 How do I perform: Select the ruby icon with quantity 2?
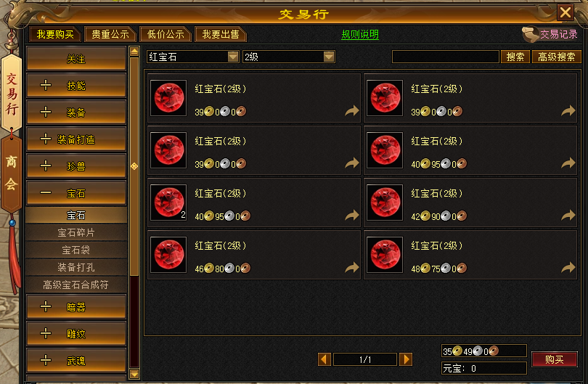click(x=168, y=203)
